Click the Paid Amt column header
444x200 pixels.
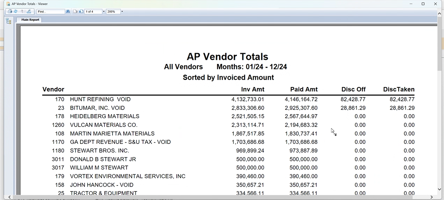coord(304,90)
